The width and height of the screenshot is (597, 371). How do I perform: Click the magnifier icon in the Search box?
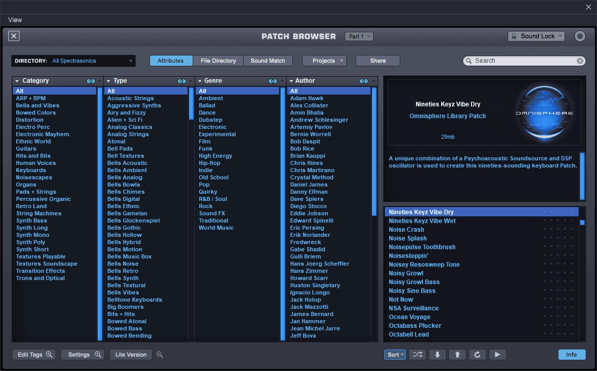click(469, 61)
